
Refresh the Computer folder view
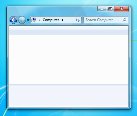78,20
